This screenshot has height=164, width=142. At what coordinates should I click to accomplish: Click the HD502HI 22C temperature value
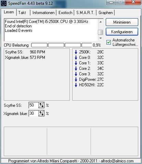tap(101, 85)
